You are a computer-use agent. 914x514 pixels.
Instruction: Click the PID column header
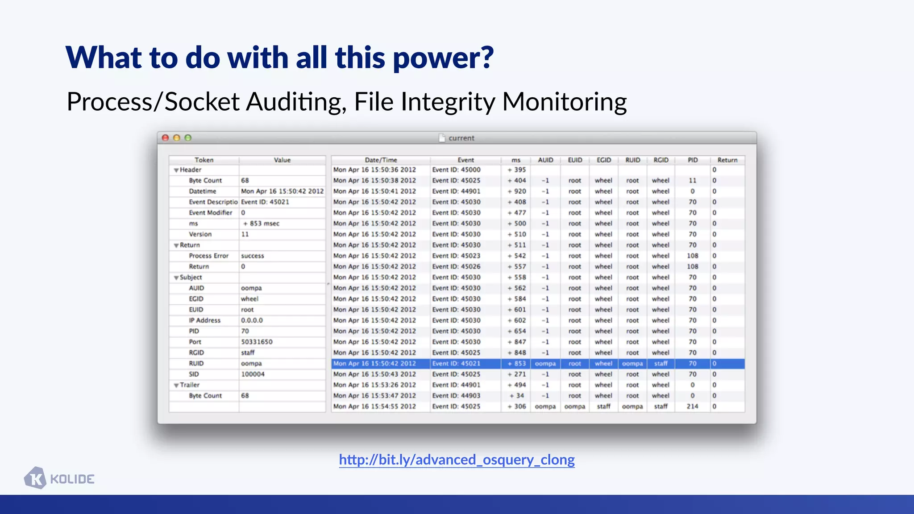(x=693, y=160)
